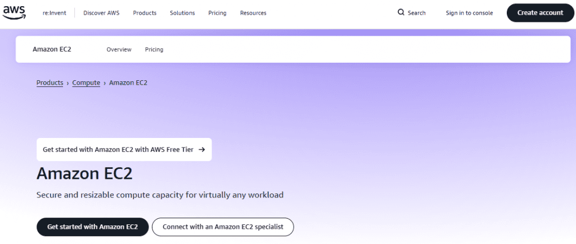
Task: Click Sign in to console
Action: click(x=469, y=13)
